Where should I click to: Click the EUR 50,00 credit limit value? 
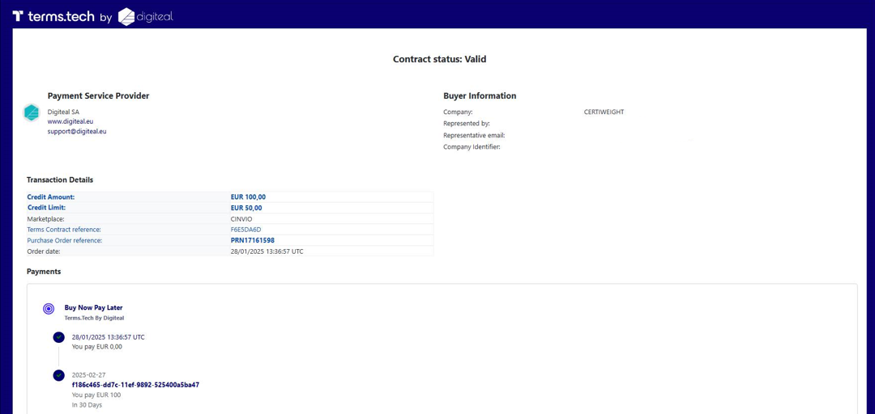pyautogui.click(x=246, y=208)
